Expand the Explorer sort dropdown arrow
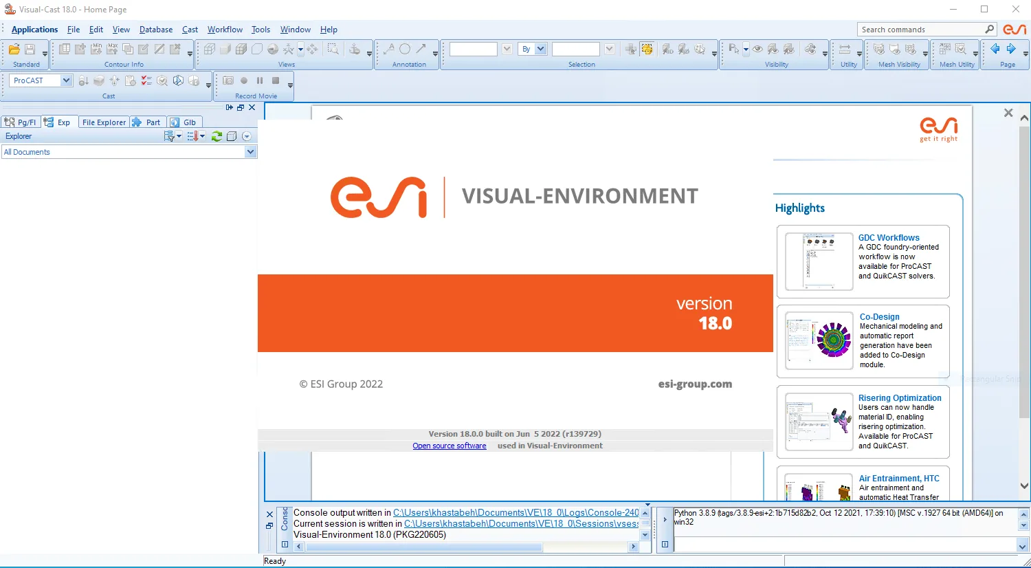The height and width of the screenshot is (568, 1031). pyautogui.click(x=202, y=136)
